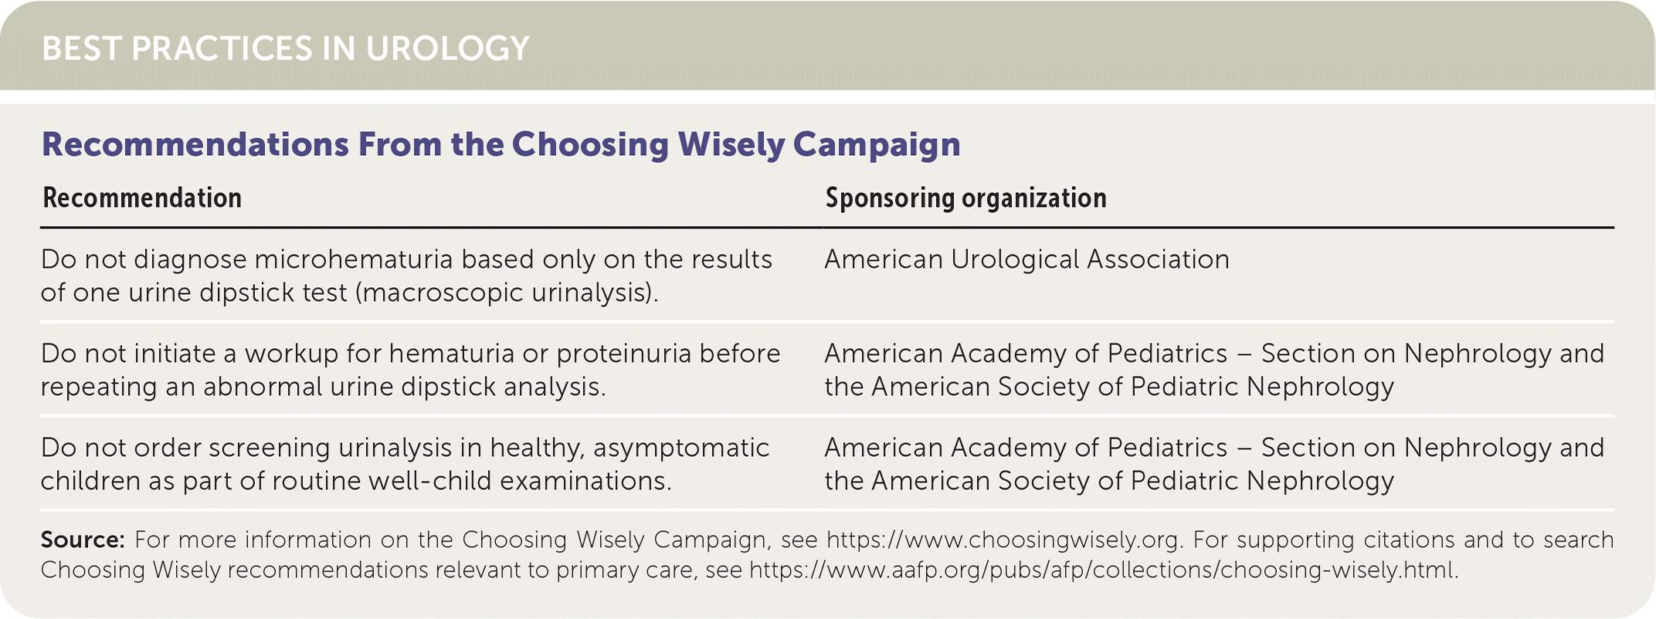Viewport: 1656px width, 619px height.
Task: Click 'repeating an abnormal urine dipstick analysis' text
Action: point(323,387)
